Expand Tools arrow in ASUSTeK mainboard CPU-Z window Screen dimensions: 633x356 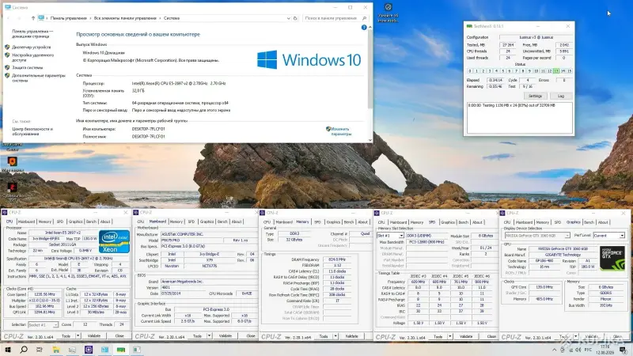point(209,335)
